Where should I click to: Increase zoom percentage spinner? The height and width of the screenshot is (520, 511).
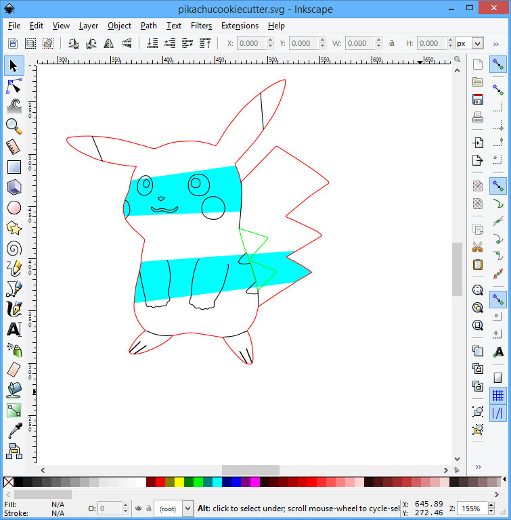[x=491, y=505]
